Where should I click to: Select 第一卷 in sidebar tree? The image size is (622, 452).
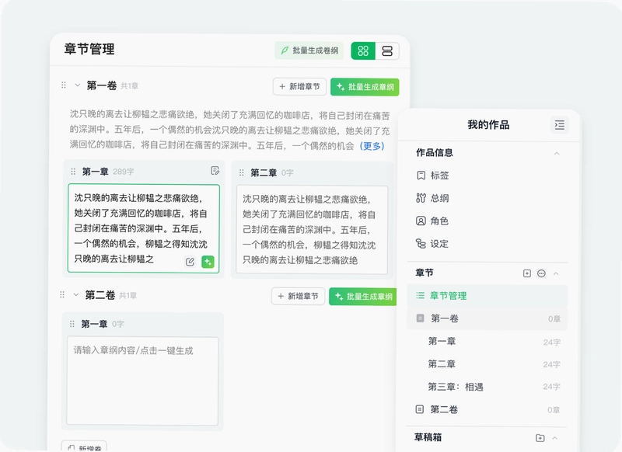(487, 318)
